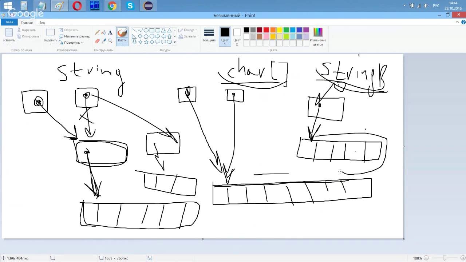The height and width of the screenshot is (262, 466).
Task: Click the 100% zoom level text
Action: coord(417,258)
